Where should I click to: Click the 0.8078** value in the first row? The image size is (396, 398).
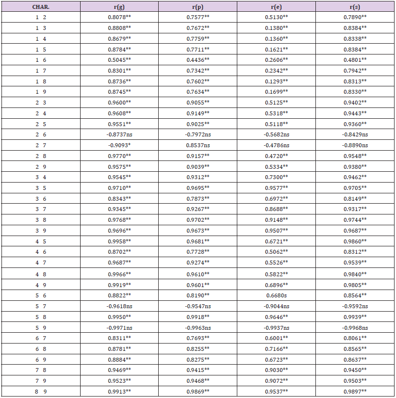[x=119, y=18]
